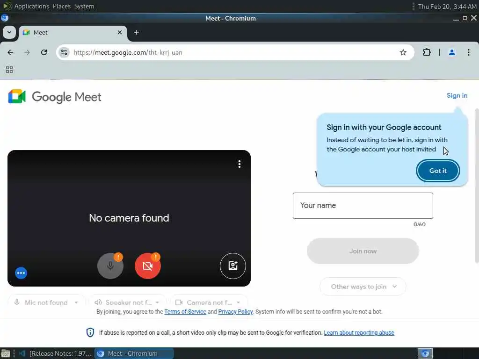Screen dimensions: 479x359
Task: Open the Extensions puzzle icon
Action: point(427,52)
